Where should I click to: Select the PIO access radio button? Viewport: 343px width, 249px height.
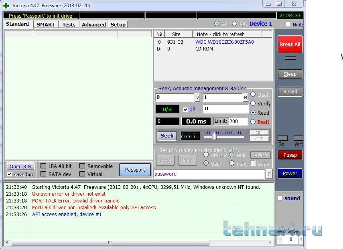pos(234,23)
